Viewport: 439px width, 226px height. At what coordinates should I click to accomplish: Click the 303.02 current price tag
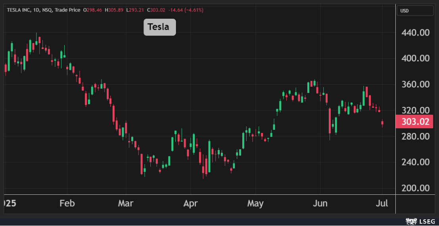(x=415, y=122)
